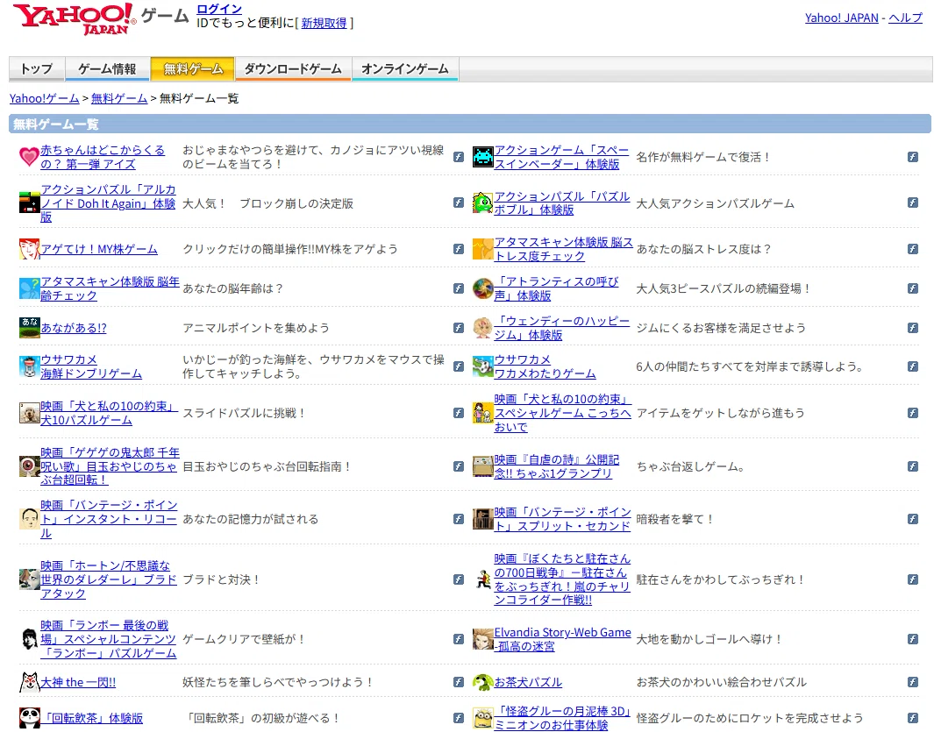Click the ブラドアタック game icon
Screen dimensions: 934x732
pos(29,579)
